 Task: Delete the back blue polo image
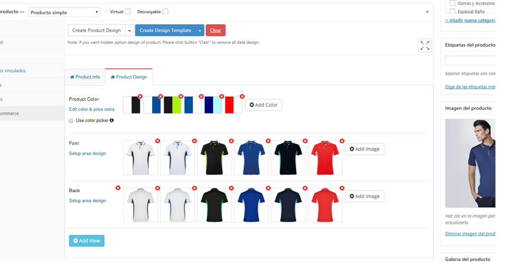coord(268,188)
